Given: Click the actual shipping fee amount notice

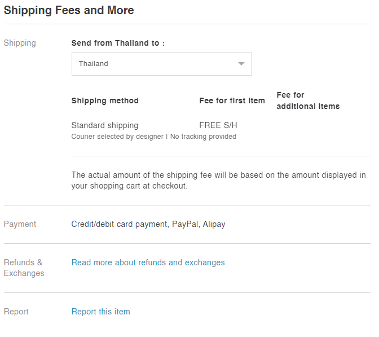Looking at the screenshot, I should tap(218, 181).
